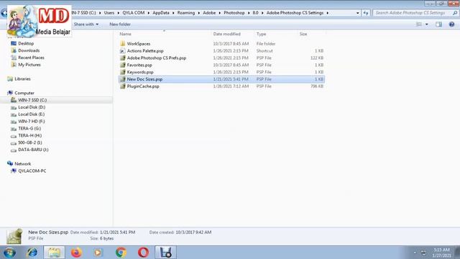Viewport: 460px width, 259px height.
Task: Show hidden system tray icons arrow
Action: [x=415, y=253]
